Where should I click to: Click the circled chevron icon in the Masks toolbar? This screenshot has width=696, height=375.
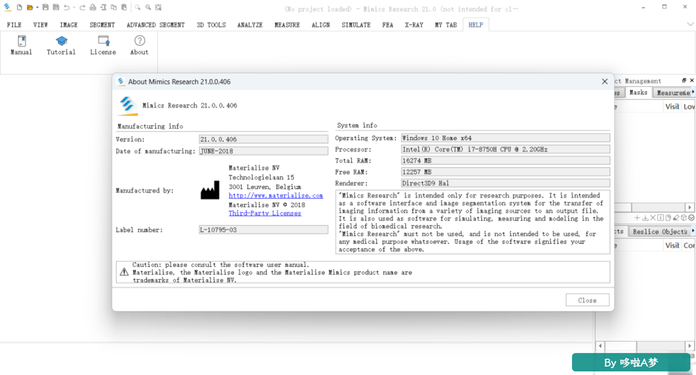(x=691, y=218)
